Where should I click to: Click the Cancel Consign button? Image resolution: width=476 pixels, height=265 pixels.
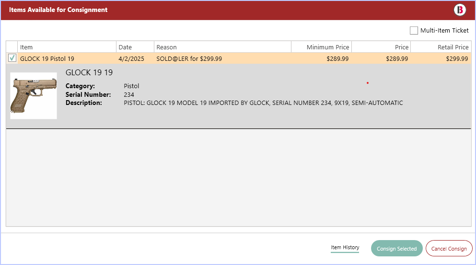(x=449, y=248)
